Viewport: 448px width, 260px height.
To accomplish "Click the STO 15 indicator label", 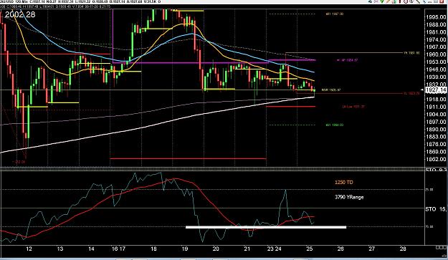I will [436, 209].
